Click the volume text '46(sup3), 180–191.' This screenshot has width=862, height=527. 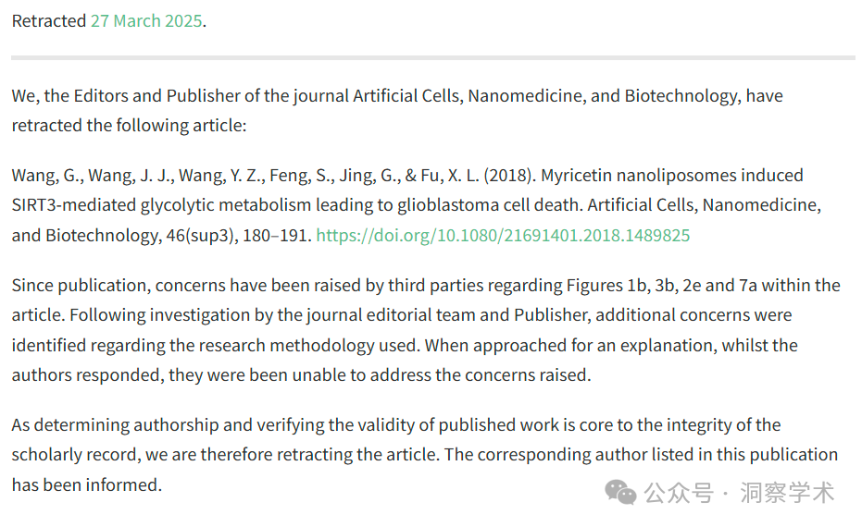[x=239, y=236]
